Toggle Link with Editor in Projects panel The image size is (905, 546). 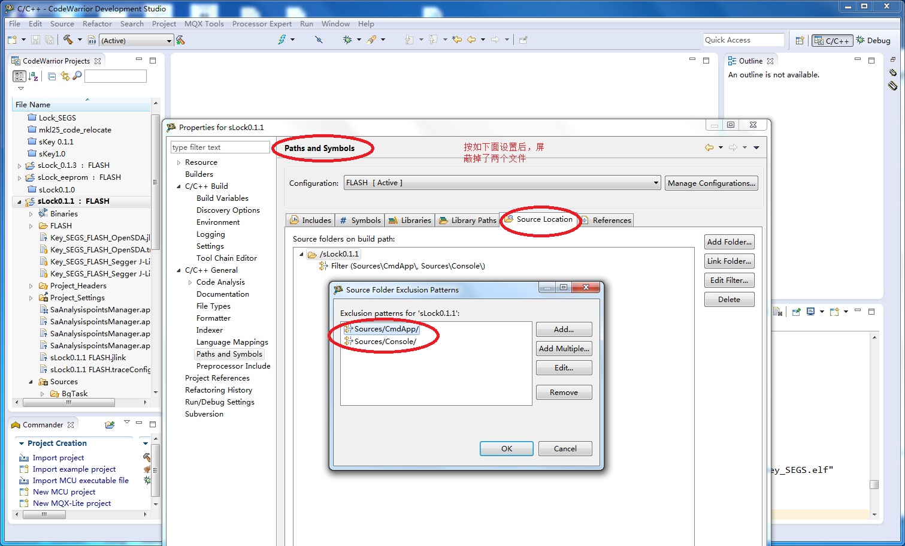pyautogui.click(x=65, y=76)
